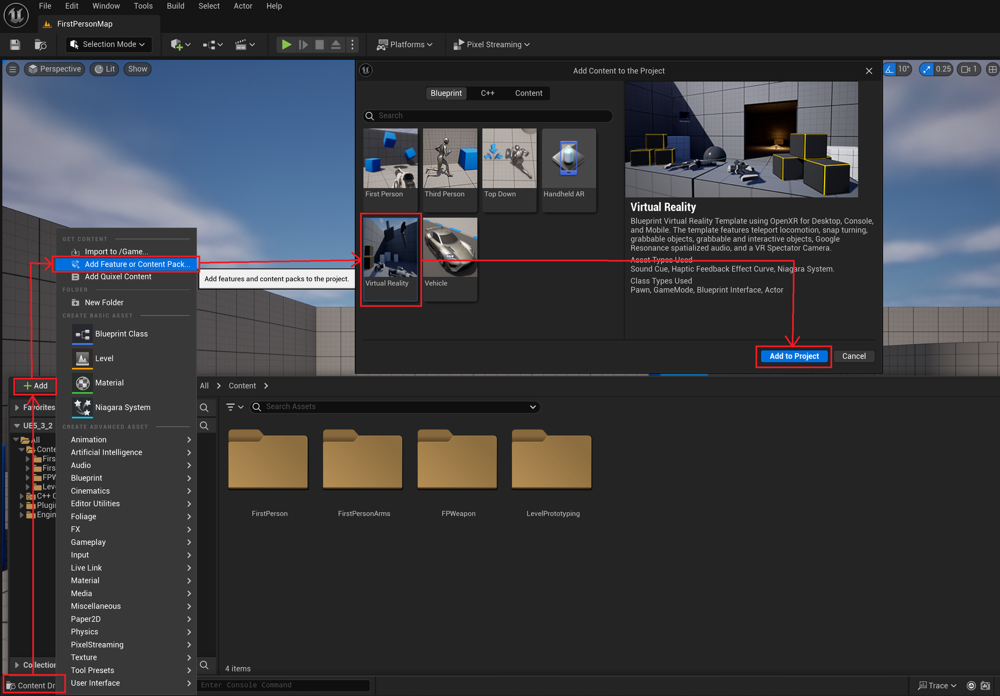Toggle scale snapping icon
Viewport: 1000px width, 696px height.
pyautogui.click(x=926, y=69)
